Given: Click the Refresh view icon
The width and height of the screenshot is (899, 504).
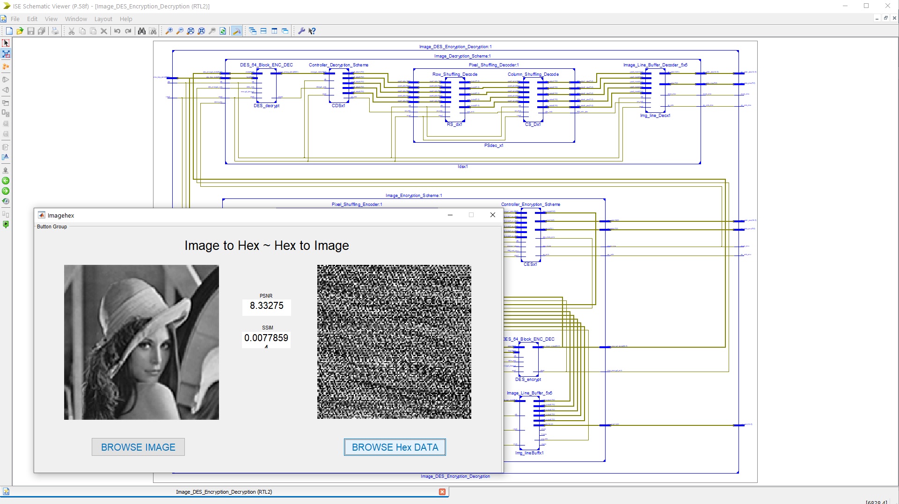Looking at the screenshot, I should [x=223, y=31].
